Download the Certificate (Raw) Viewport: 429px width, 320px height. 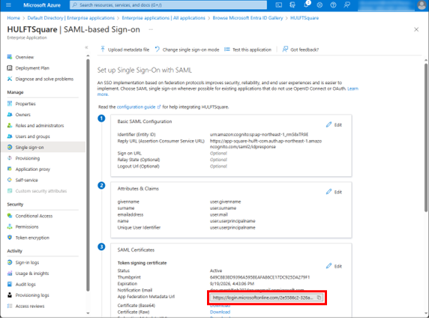click(x=220, y=312)
